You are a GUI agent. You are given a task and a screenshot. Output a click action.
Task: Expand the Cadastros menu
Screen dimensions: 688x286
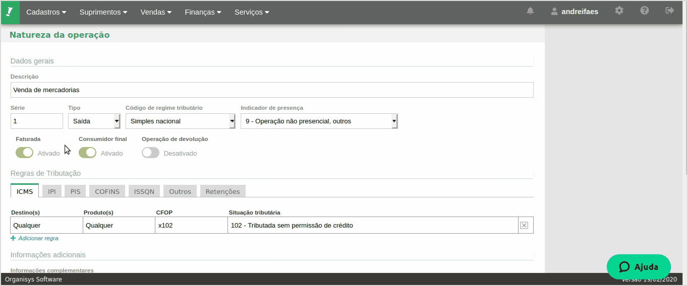[x=46, y=12]
